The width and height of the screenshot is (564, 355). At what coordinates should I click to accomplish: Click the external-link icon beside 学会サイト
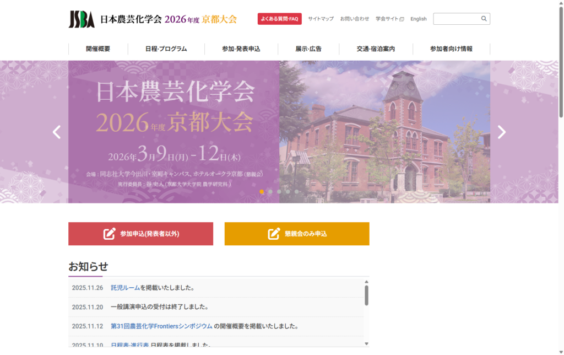tap(402, 18)
